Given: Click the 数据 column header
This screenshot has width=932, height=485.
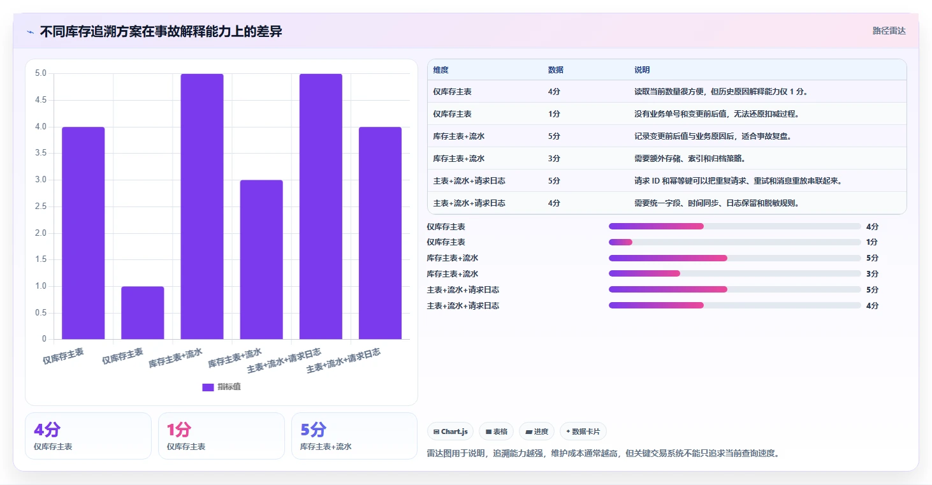Looking at the screenshot, I should (x=555, y=70).
